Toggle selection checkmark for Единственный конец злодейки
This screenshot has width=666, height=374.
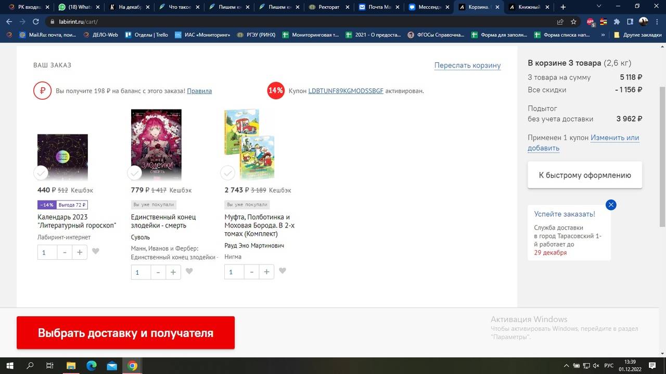pyautogui.click(x=135, y=173)
